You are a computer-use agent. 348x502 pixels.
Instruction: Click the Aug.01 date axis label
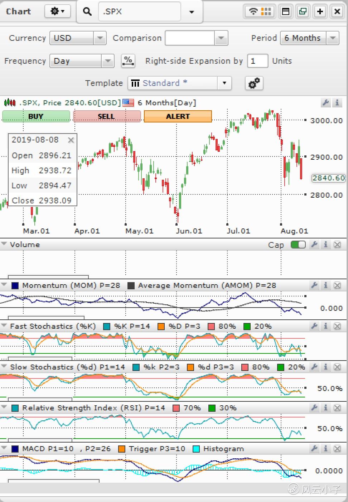point(294,231)
